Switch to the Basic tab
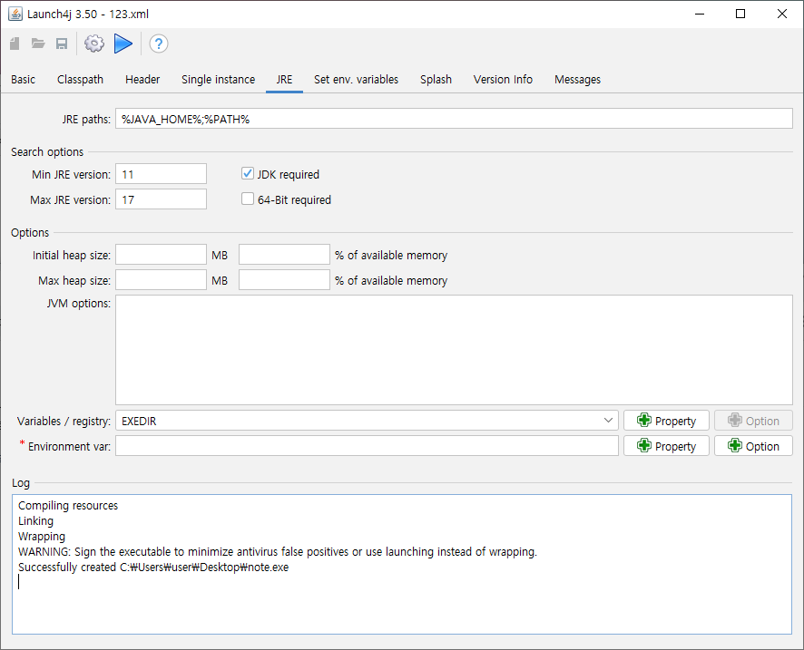Image resolution: width=804 pixels, height=650 pixels. [x=23, y=80]
